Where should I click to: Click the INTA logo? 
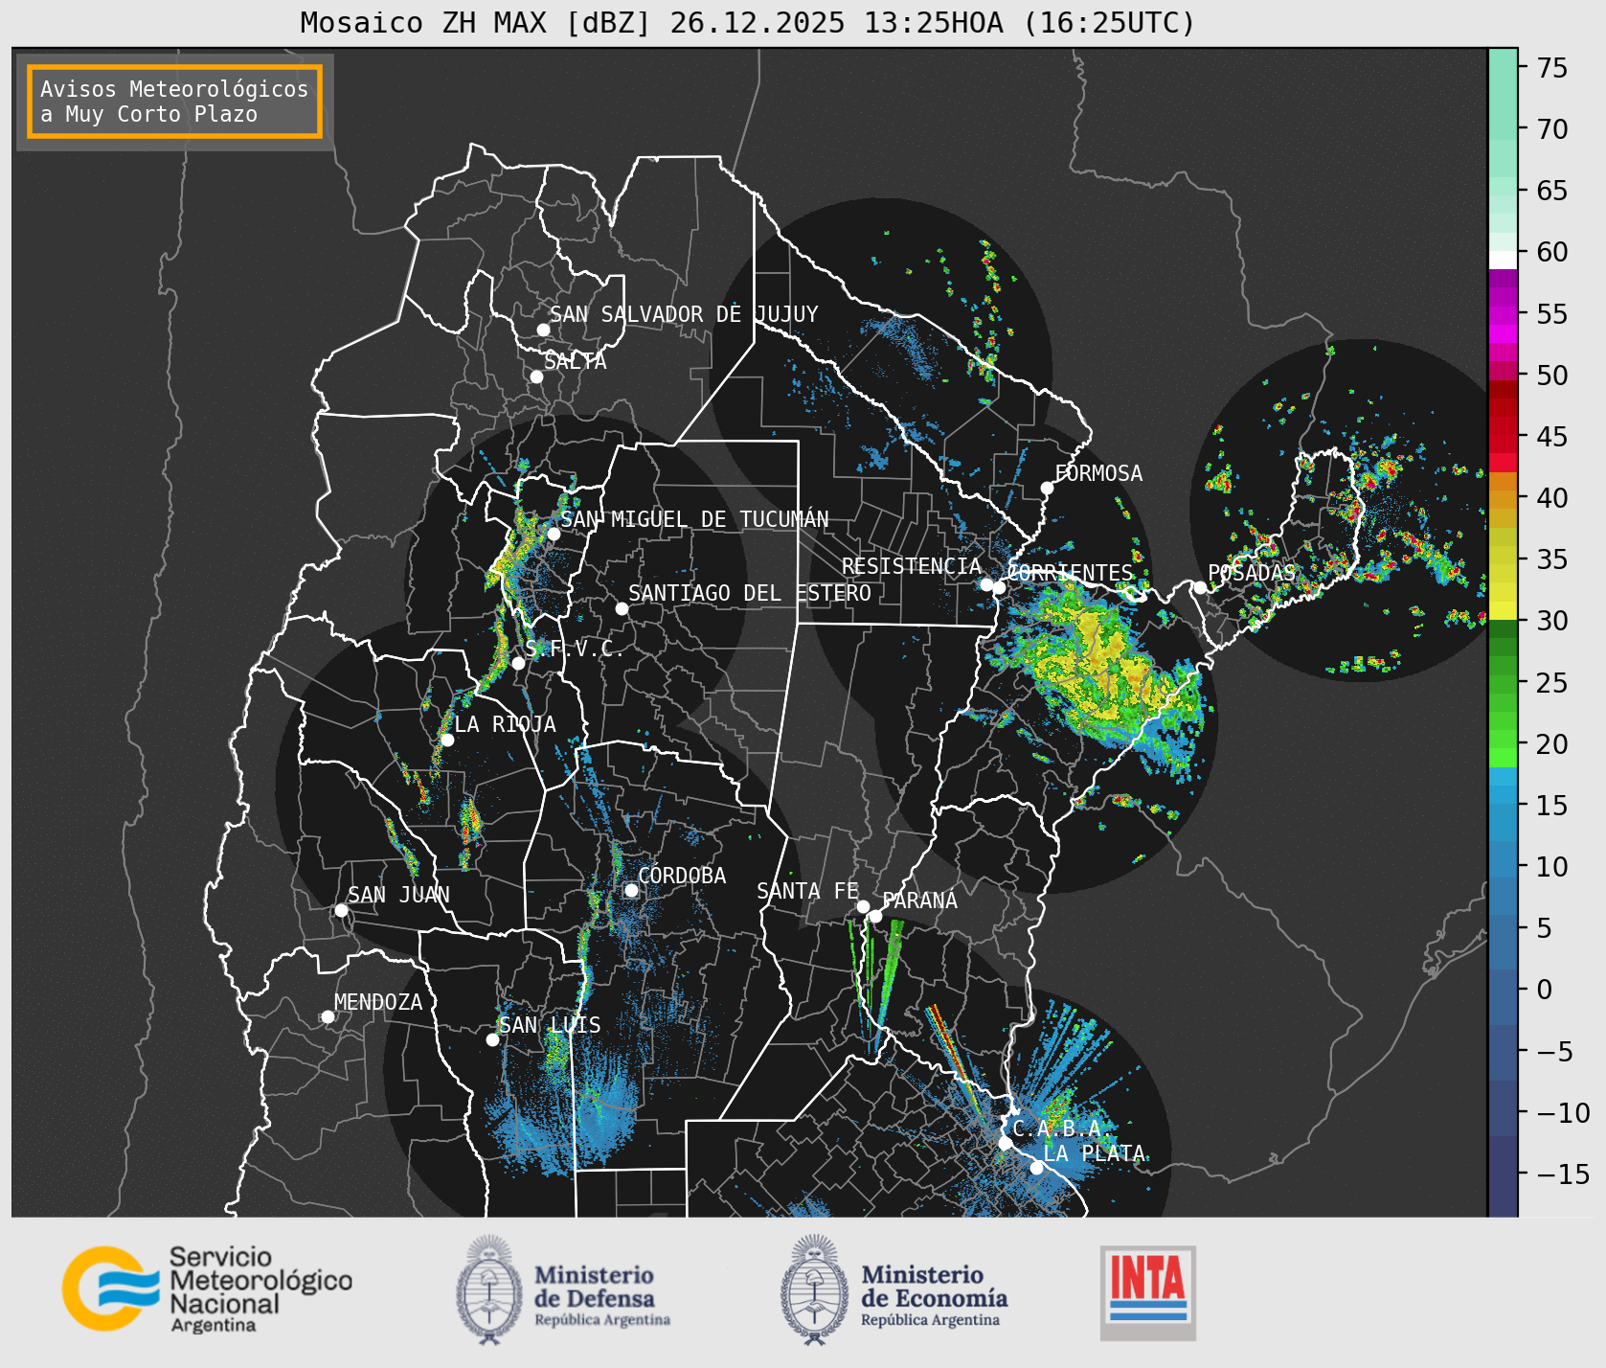1147,1292
